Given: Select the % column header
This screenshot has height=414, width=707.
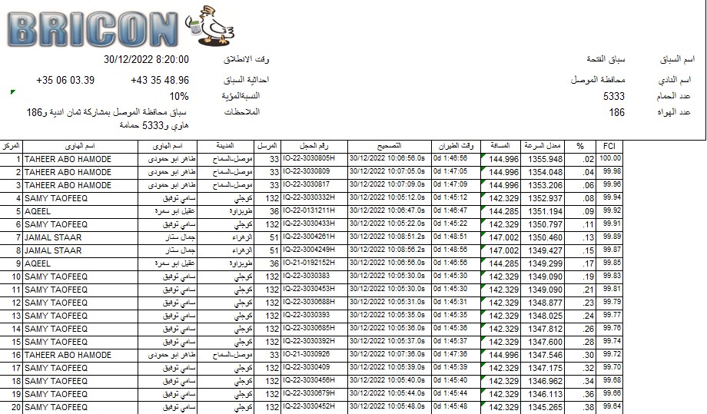Looking at the screenshot, I should (580, 146).
